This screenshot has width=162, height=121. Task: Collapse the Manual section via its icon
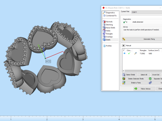click(124, 45)
